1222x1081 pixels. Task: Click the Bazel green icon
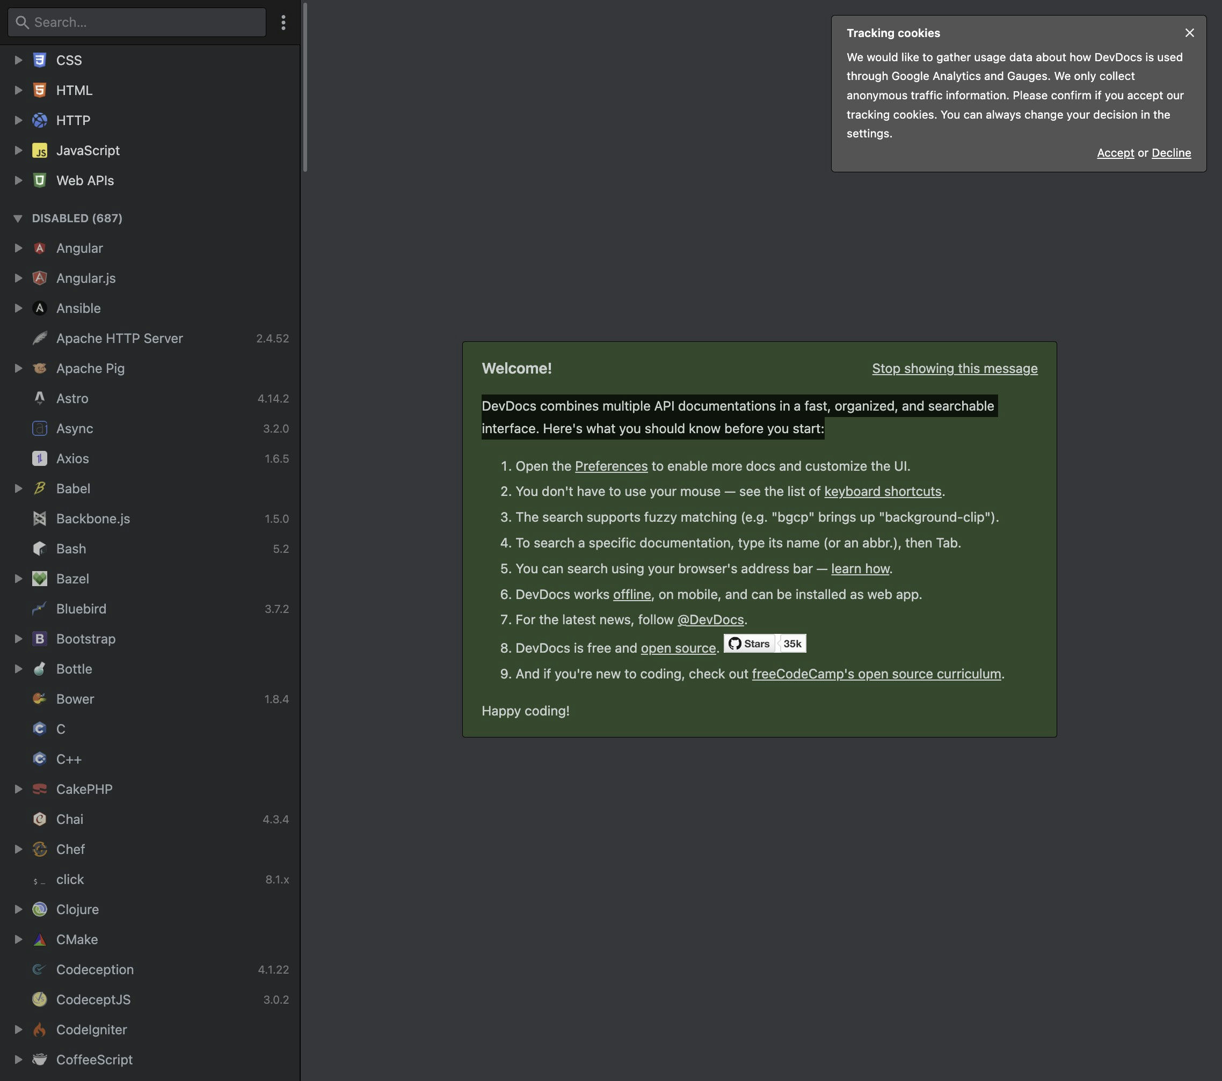click(39, 579)
